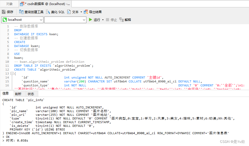Click line number 10 in gutter
The width and height of the screenshot is (249, 146).
click(x=7, y=62)
